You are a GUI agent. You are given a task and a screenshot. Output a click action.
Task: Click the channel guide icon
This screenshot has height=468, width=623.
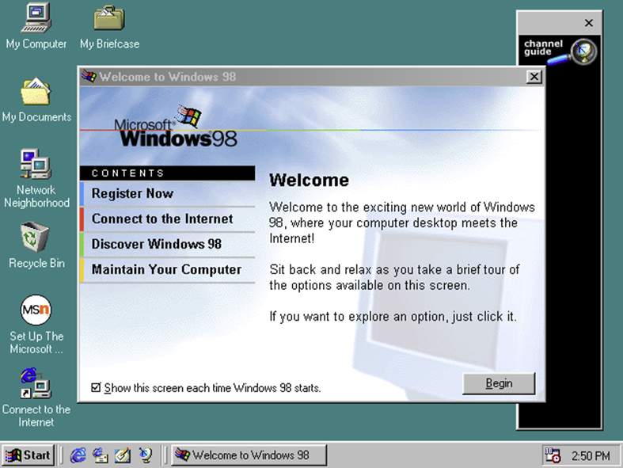pyautogui.click(x=559, y=50)
